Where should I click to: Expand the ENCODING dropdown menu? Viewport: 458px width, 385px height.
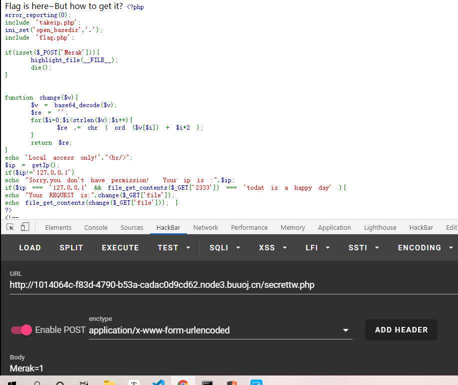(425, 248)
